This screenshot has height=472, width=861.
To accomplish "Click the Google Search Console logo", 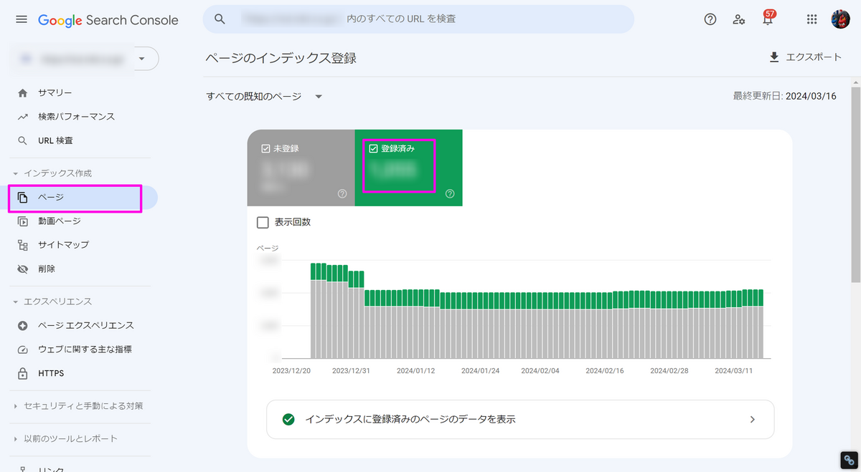I will point(108,20).
